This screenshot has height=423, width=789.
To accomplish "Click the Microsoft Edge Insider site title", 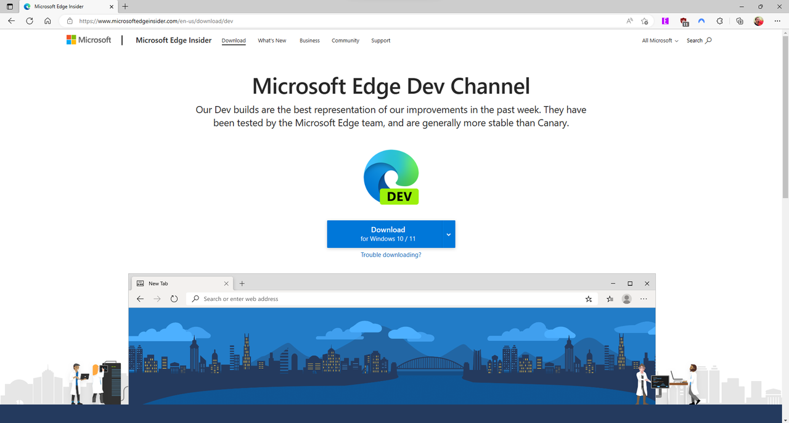I will (x=173, y=40).
